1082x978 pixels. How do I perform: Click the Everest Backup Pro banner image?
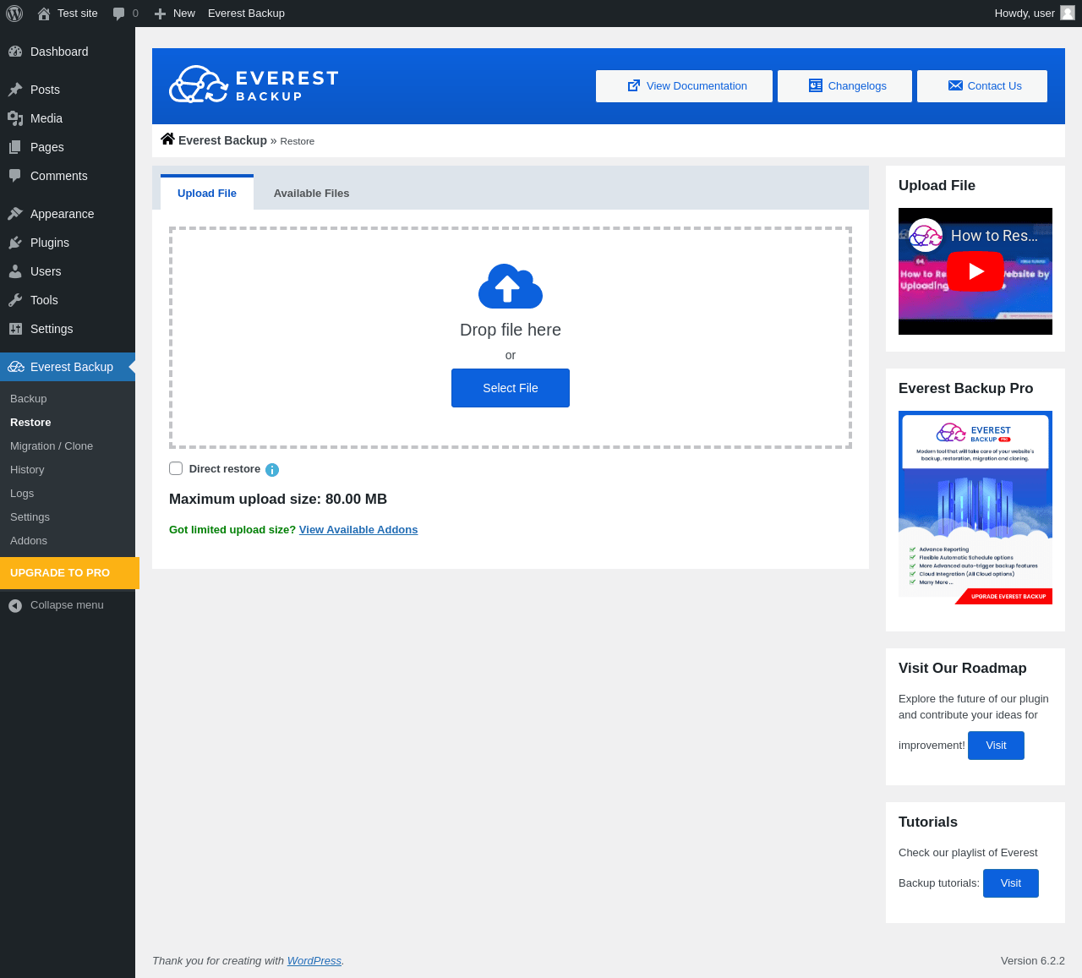975,508
